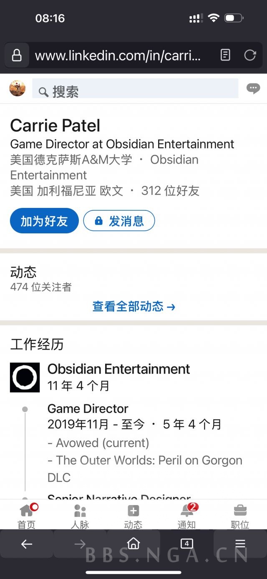Viewport: 267px width, 579px height.
Task: Go back with the browser back arrow
Action: (x=26, y=544)
